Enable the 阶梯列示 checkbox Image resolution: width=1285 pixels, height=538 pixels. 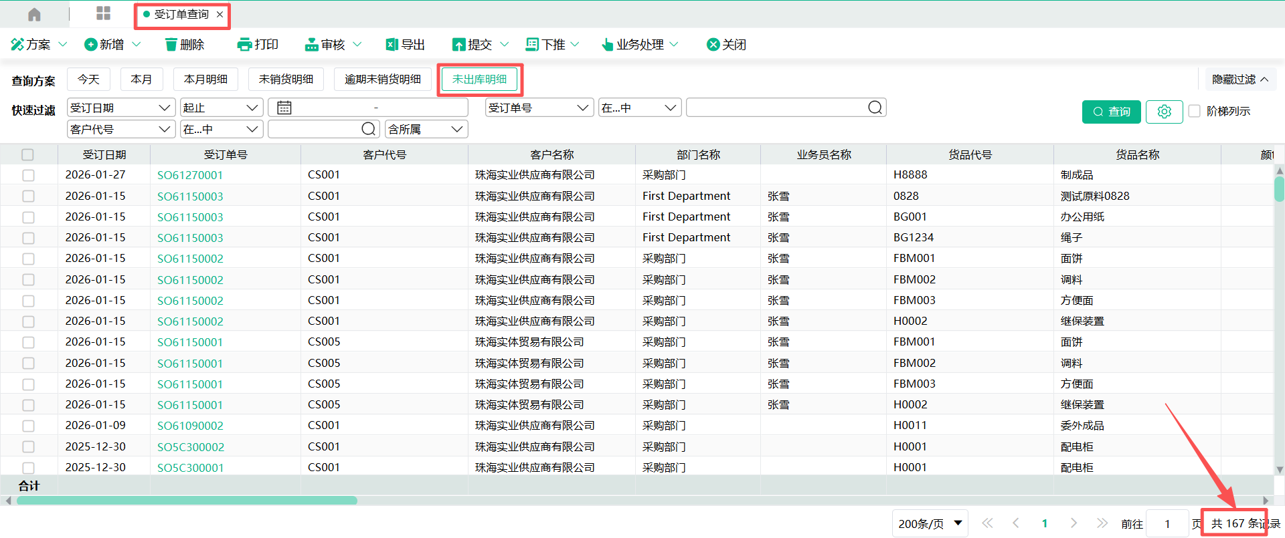click(x=1195, y=111)
